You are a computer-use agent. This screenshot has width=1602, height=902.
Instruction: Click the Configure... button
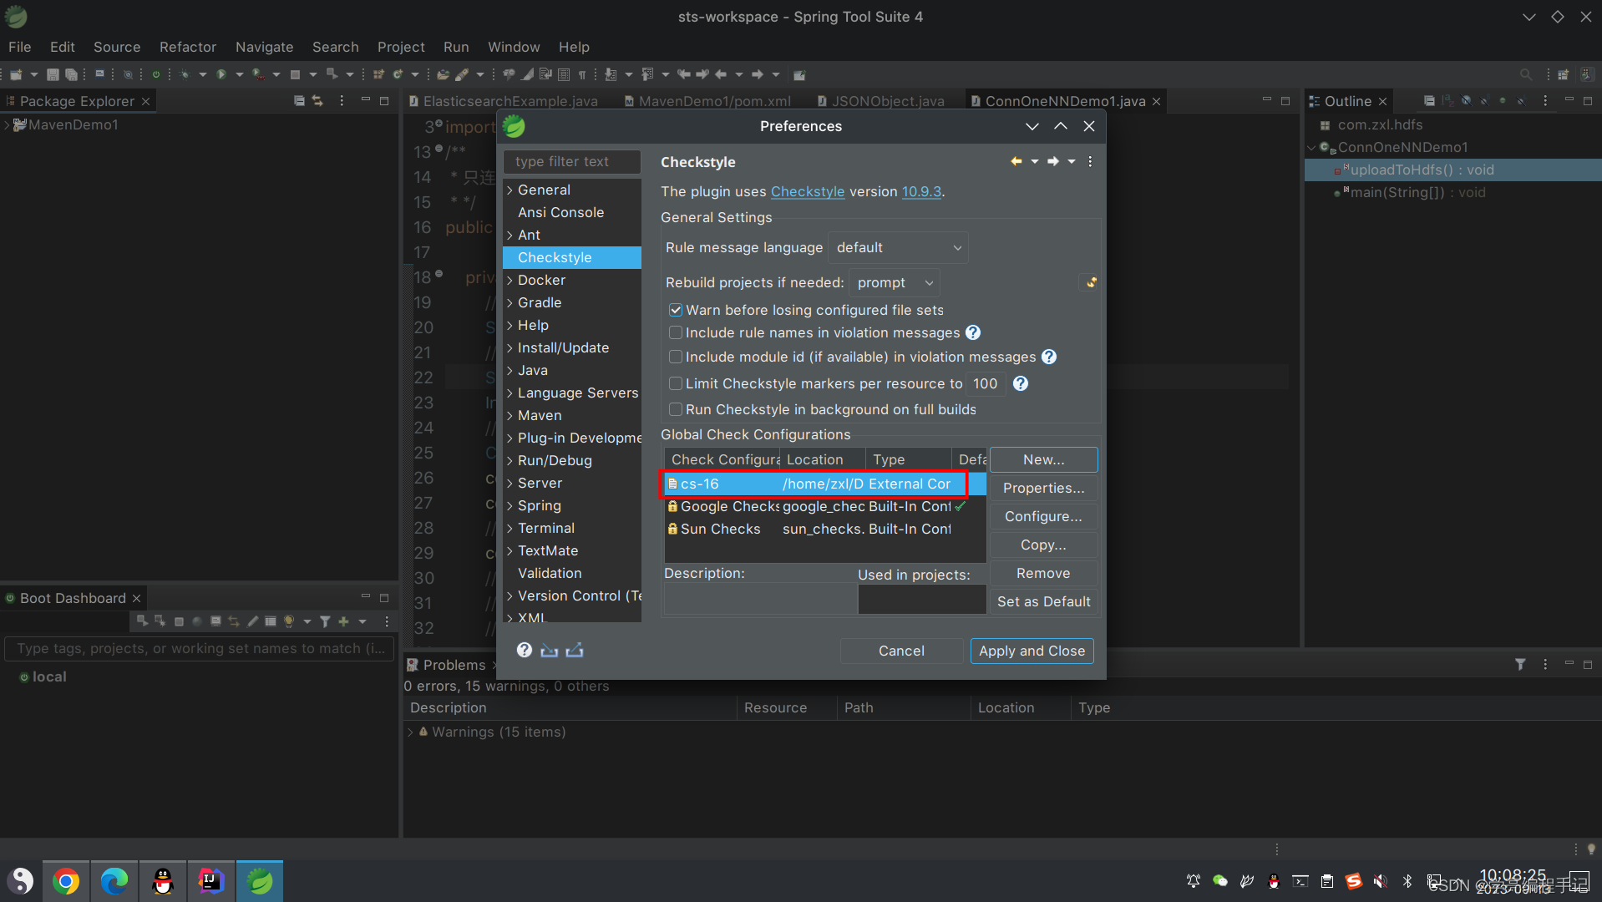1043,516
